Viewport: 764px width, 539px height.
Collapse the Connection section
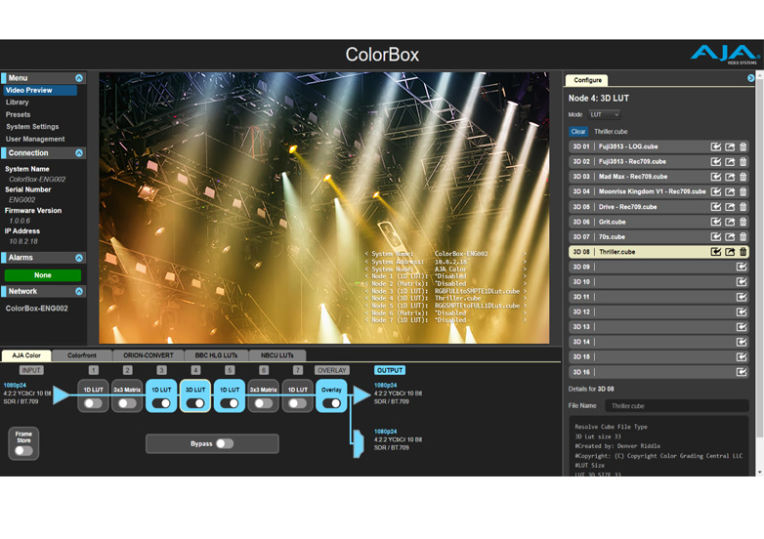(79, 153)
